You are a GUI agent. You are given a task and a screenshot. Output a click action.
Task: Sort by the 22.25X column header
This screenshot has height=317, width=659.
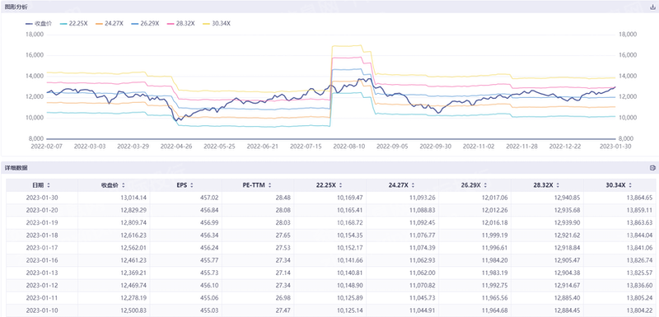(x=330, y=185)
